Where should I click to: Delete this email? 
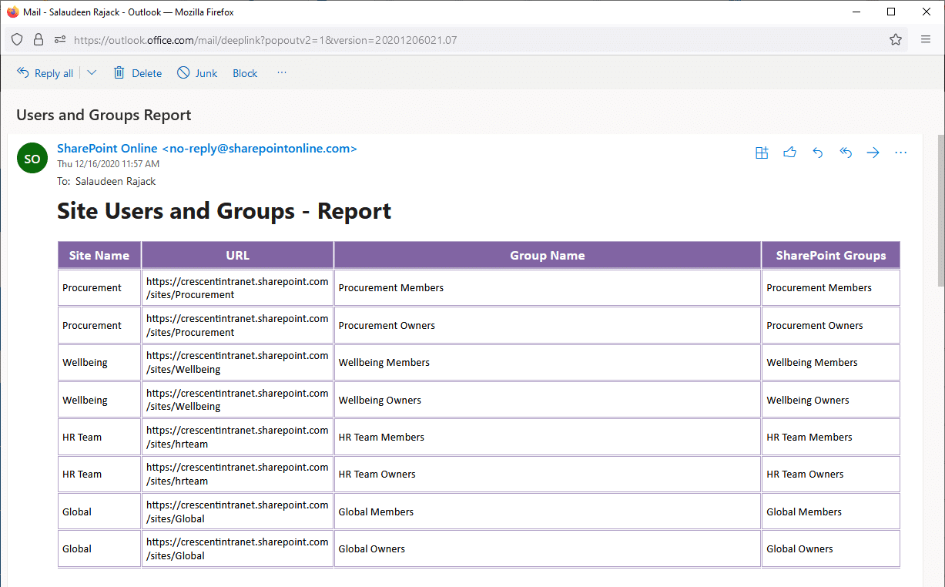138,73
